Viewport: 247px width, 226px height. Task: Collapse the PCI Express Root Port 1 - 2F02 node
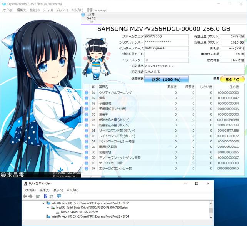tap(43, 203)
